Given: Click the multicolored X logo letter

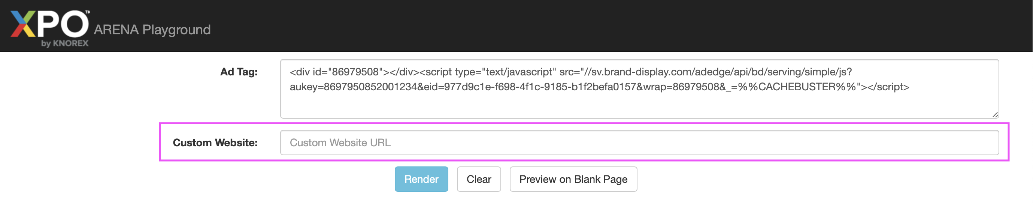Looking at the screenshot, I should coord(24,24).
